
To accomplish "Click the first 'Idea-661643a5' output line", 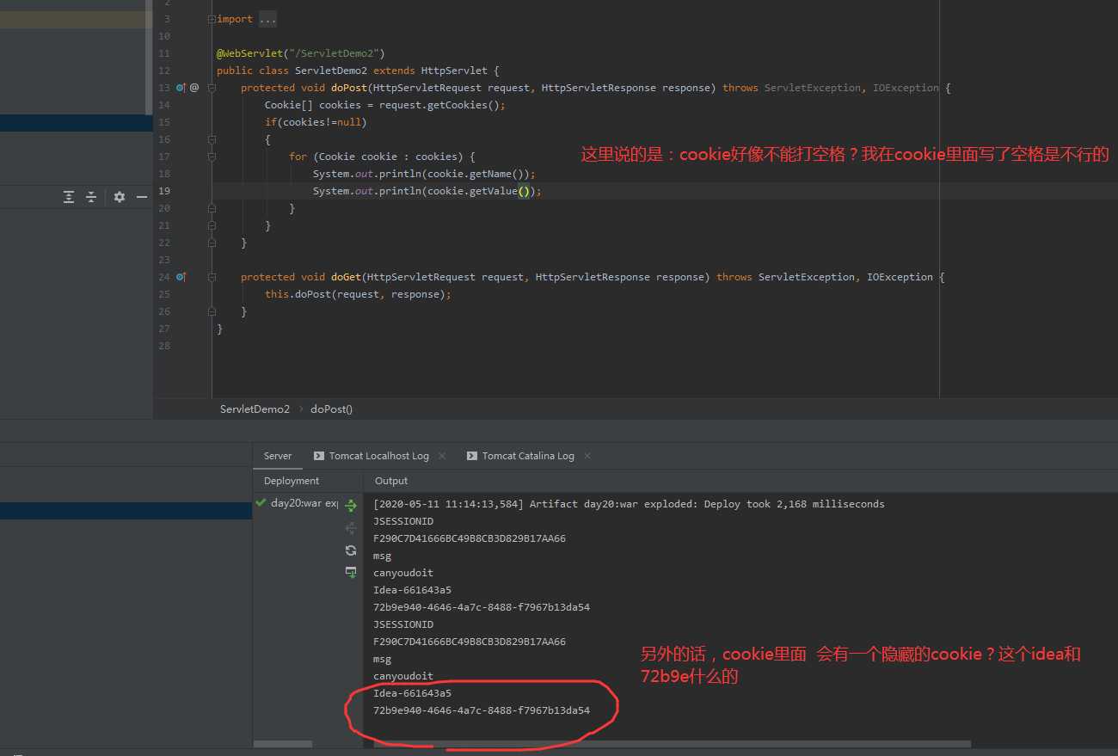I will pos(412,590).
